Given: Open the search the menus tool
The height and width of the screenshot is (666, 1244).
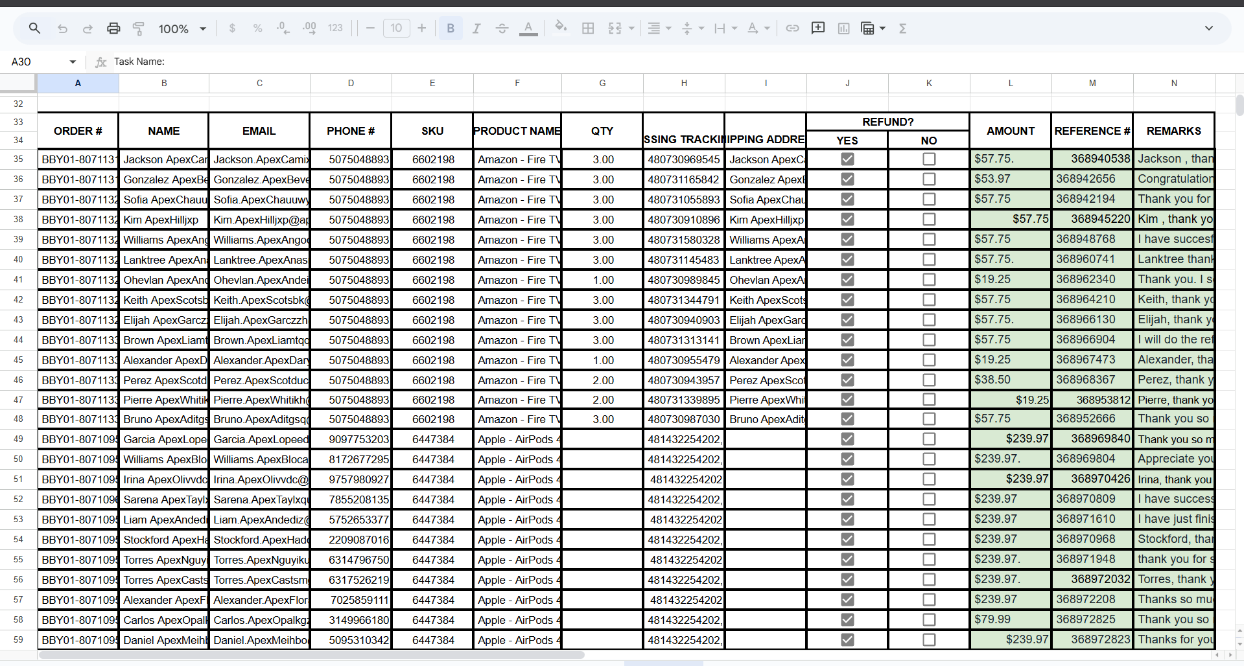Looking at the screenshot, I should pyautogui.click(x=34, y=29).
